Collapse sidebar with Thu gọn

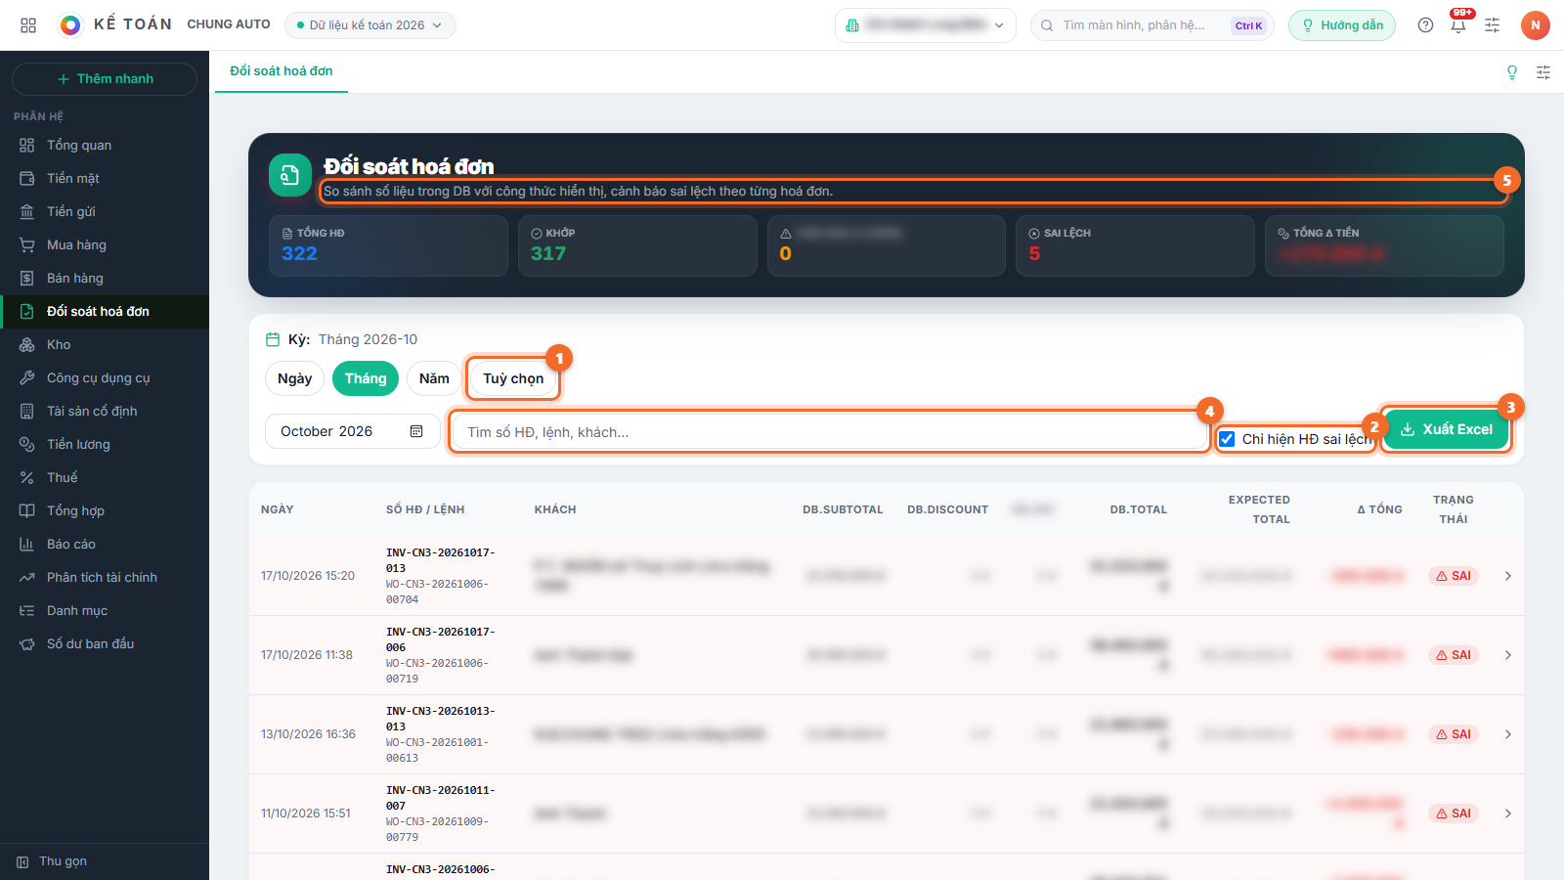[x=105, y=861]
